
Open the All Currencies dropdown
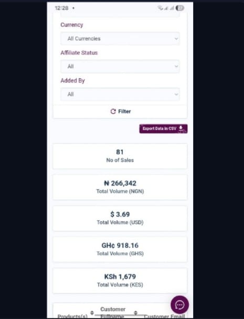coord(120,38)
